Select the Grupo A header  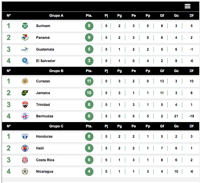tap(56, 16)
